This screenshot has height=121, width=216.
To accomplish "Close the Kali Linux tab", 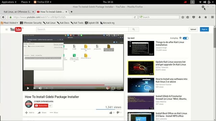I will (33, 12).
